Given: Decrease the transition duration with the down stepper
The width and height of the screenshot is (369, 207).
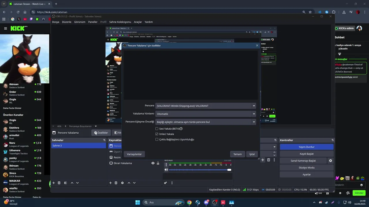Looking at the screenshot, I should point(274,155).
